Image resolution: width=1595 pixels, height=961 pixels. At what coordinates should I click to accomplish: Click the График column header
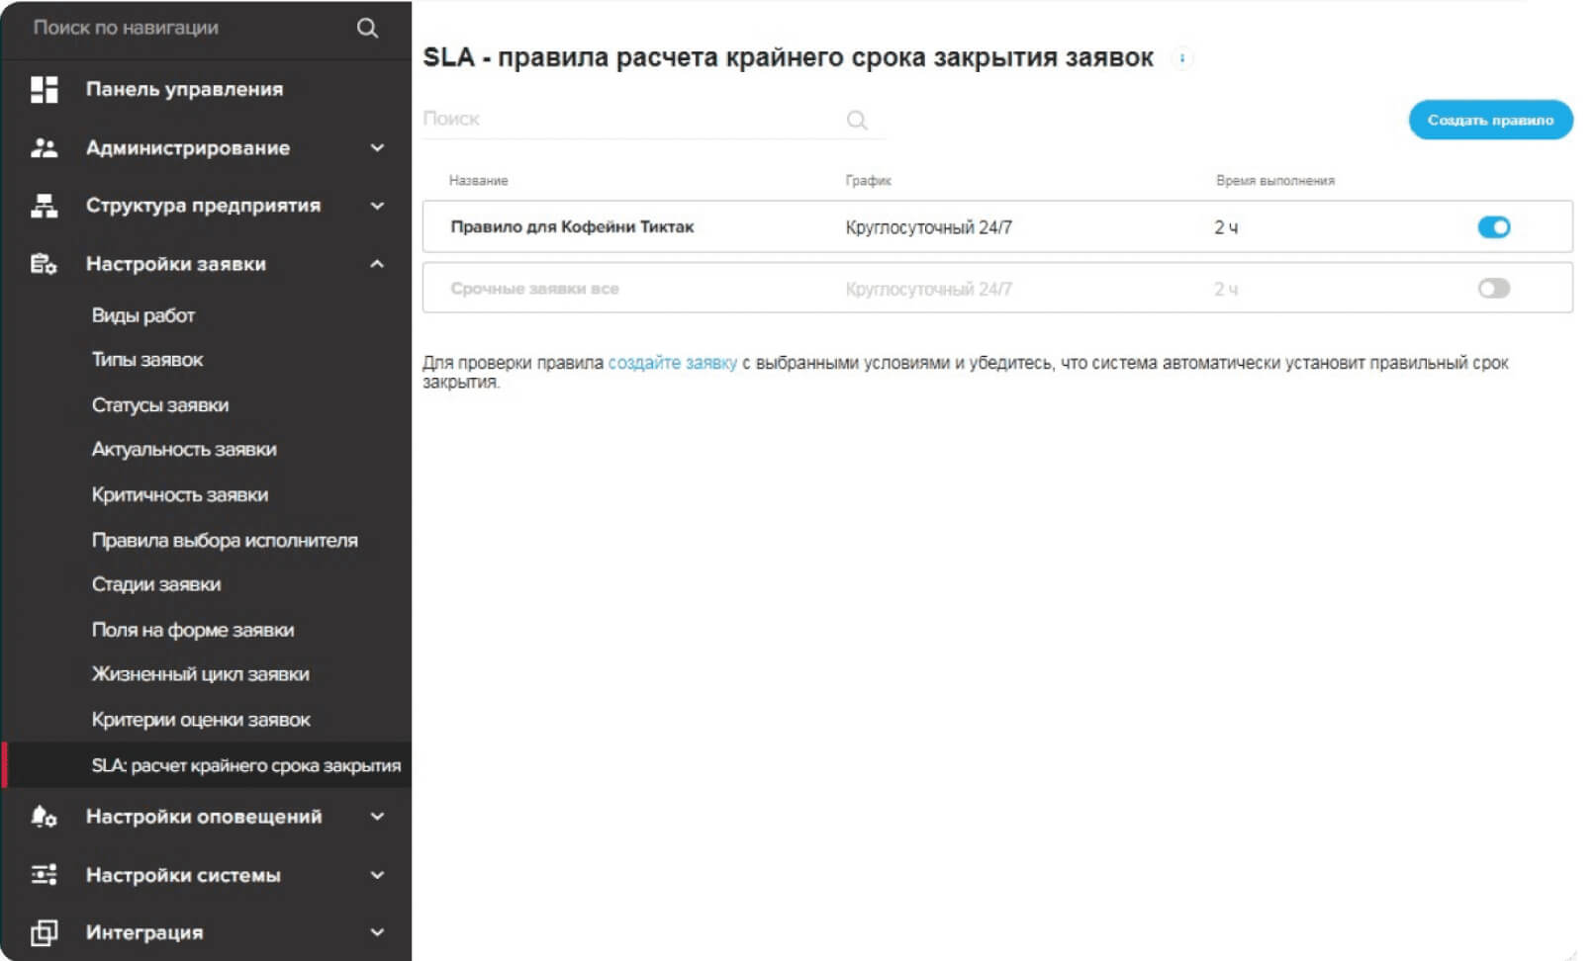(868, 181)
